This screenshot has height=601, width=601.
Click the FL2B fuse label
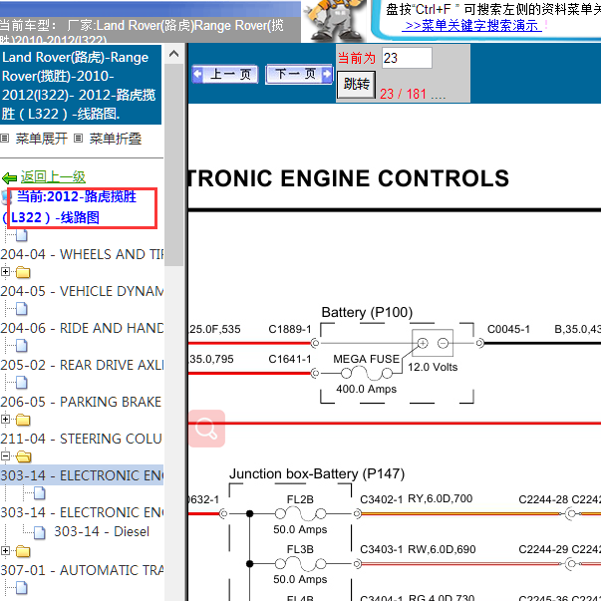click(x=300, y=499)
